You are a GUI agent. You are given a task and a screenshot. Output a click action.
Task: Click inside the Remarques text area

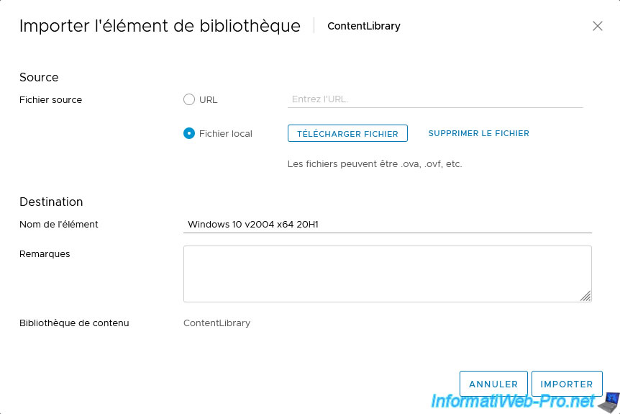click(x=388, y=274)
